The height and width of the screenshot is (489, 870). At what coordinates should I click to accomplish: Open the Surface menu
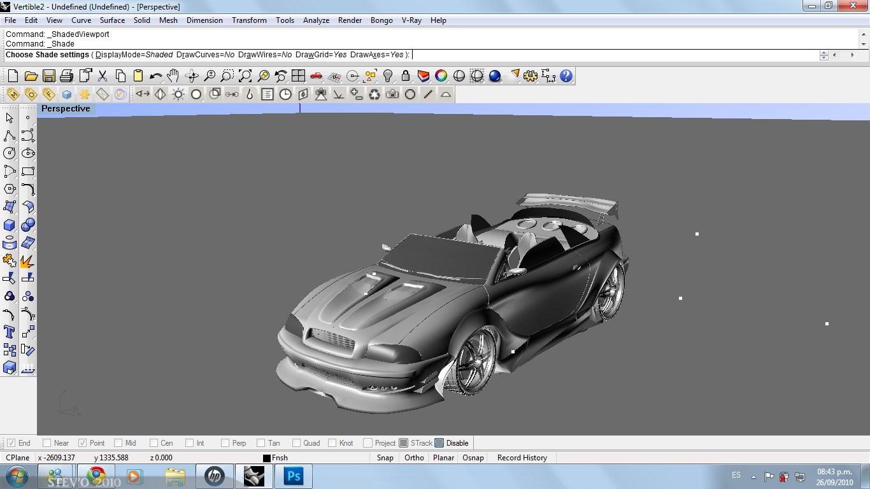tap(112, 20)
